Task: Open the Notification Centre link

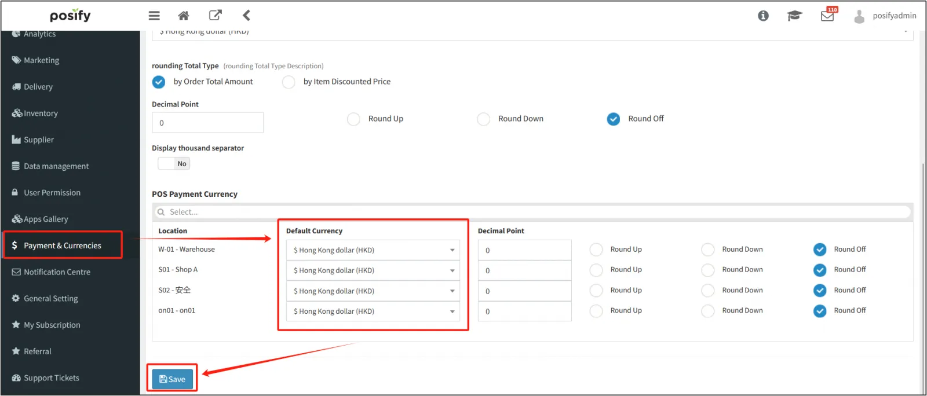Action: coord(57,272)
